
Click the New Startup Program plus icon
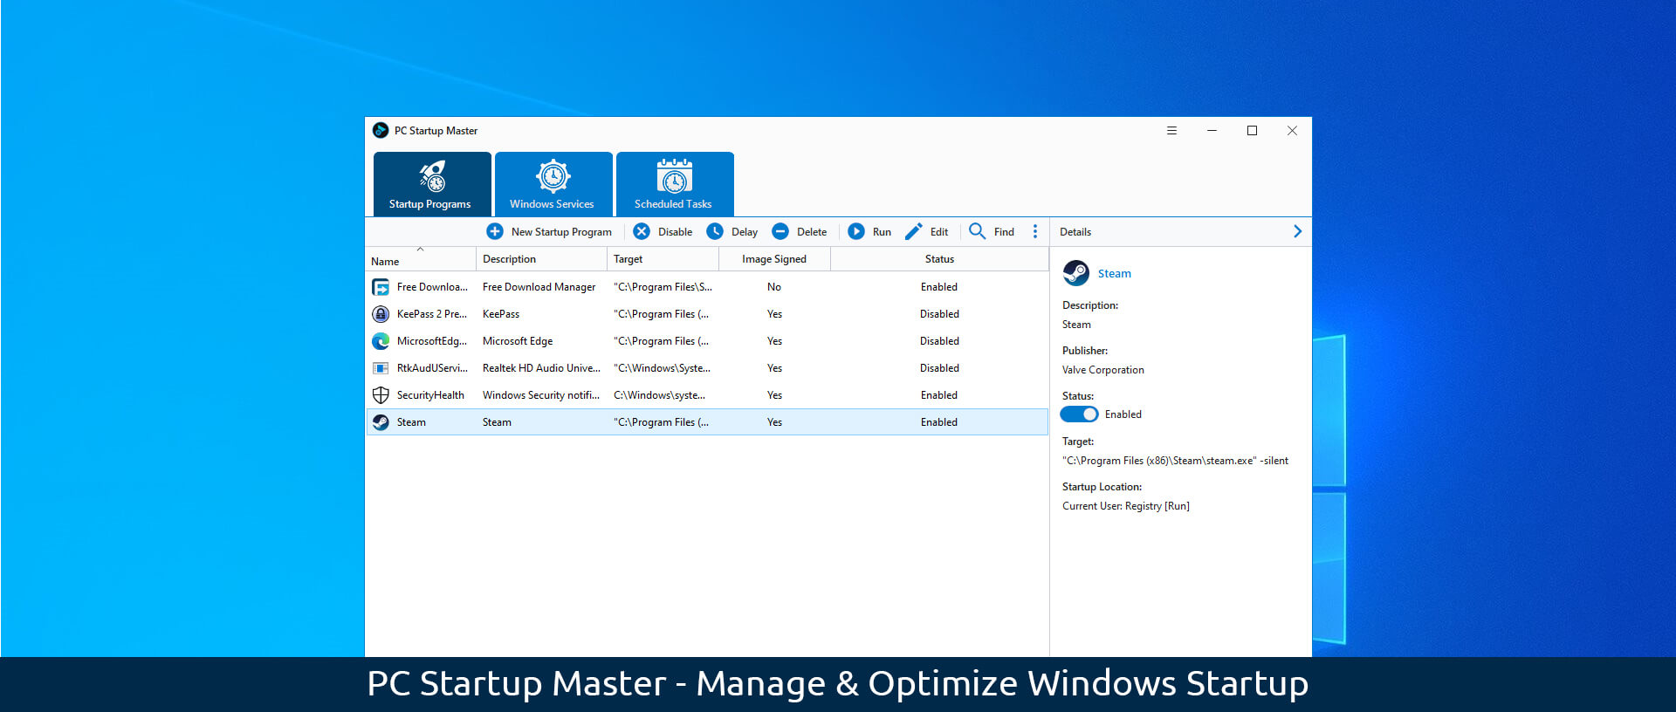(x=495, y=231)
